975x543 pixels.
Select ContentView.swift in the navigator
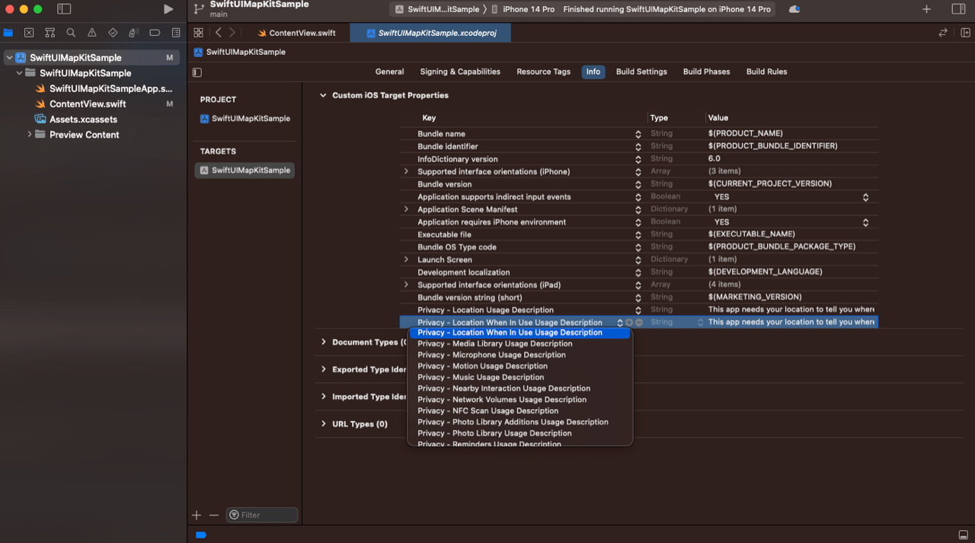[x=88, y=104]
